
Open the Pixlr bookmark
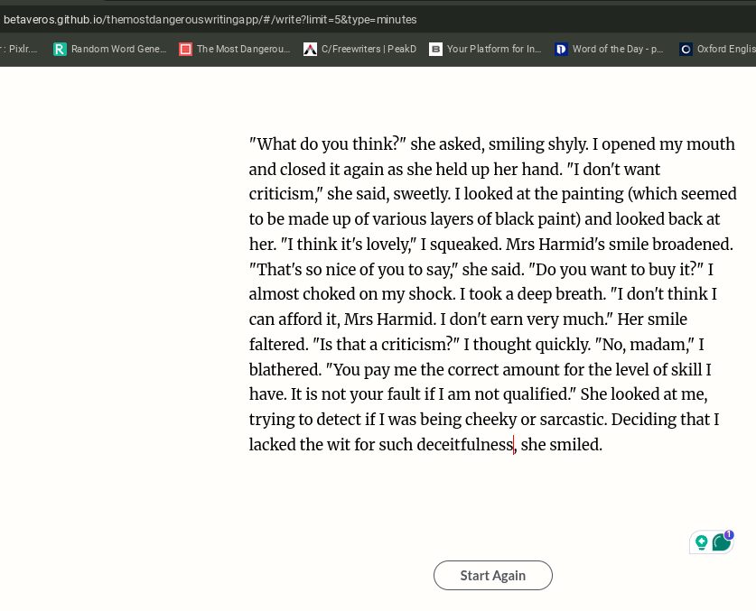(x=19, y=49)
